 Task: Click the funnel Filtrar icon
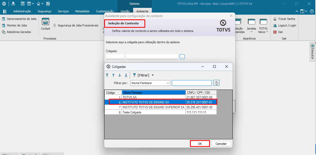point(134,75)
